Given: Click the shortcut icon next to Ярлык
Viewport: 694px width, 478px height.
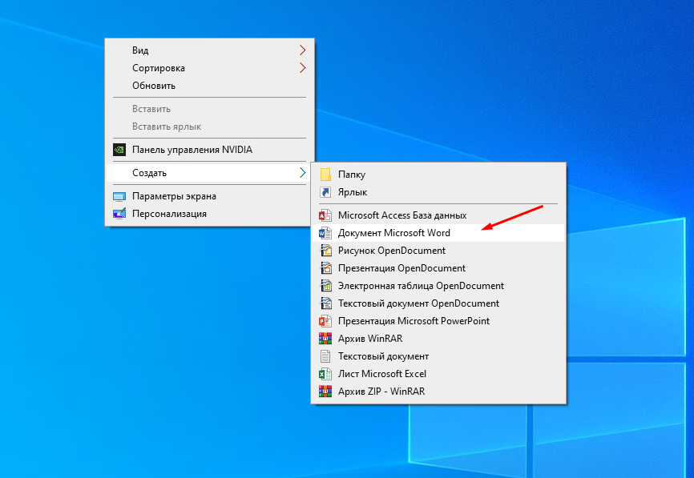Looking at the screenshot, I should [325, 192].
